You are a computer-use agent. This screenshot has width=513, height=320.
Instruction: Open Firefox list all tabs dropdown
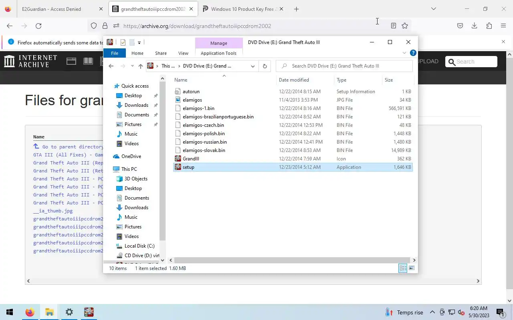[x=433, y=9]
